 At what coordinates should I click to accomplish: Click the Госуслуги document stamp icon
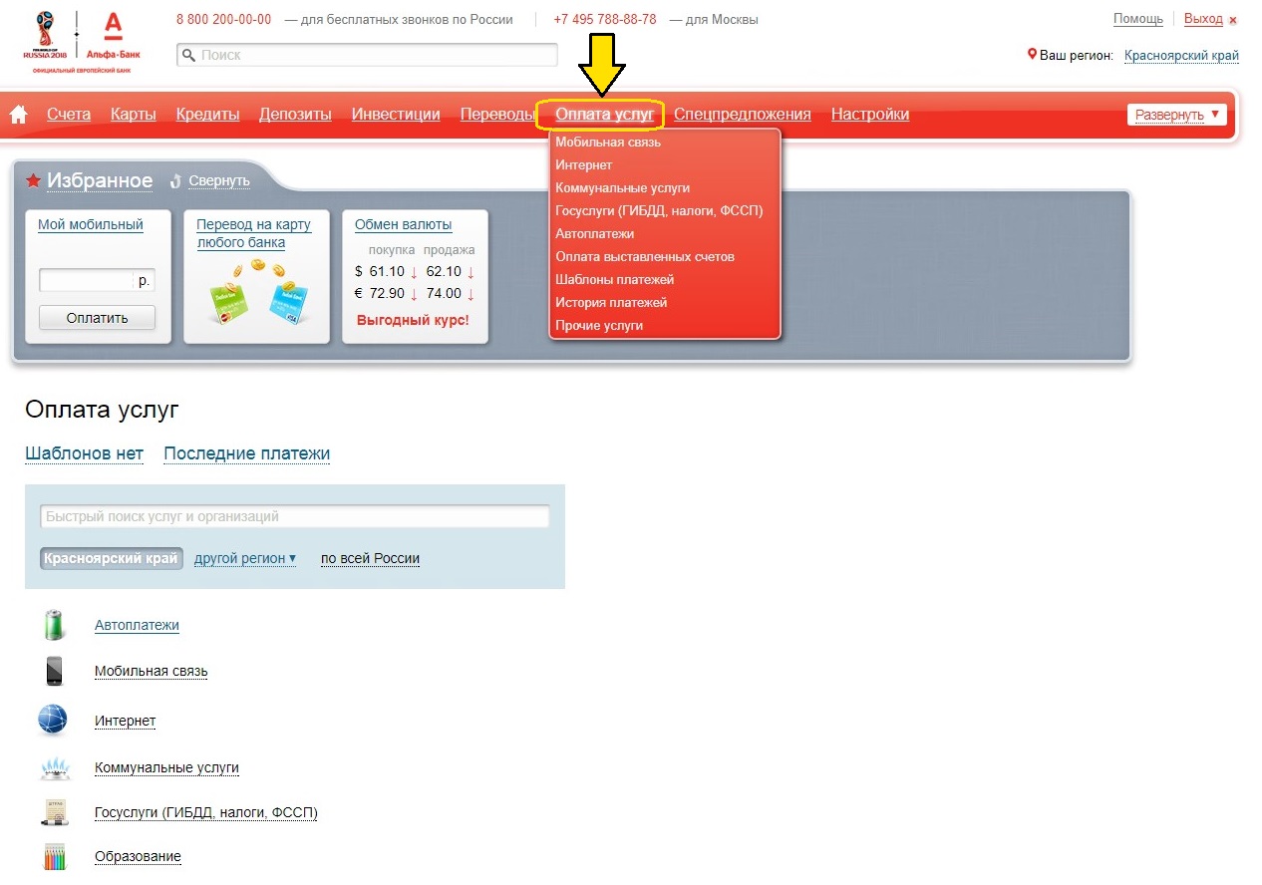click(54, 812)
